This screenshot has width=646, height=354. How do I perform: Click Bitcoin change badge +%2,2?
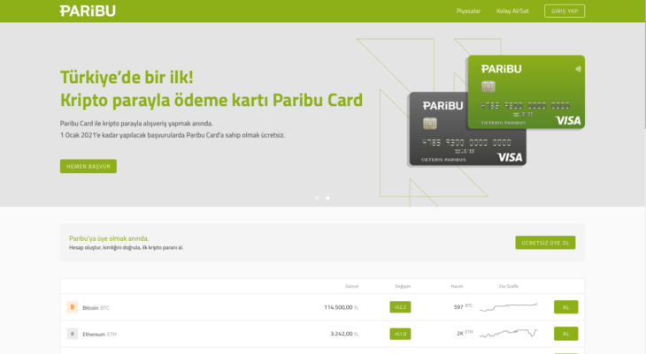[x=400, y=307]
